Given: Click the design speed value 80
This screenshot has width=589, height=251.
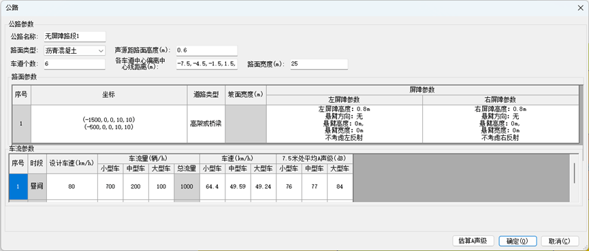Looking at the screenshot, I should tap(72, 186).
